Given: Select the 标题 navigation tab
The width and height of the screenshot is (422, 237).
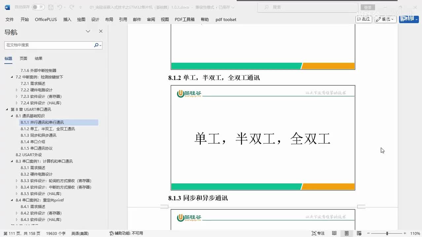Looking at the screenshot, I should point(8,59).
